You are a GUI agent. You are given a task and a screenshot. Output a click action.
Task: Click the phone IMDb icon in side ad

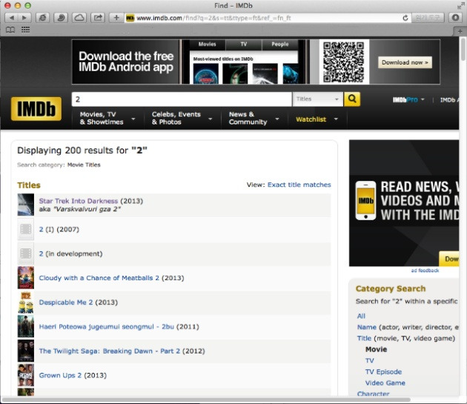[365, 200]
